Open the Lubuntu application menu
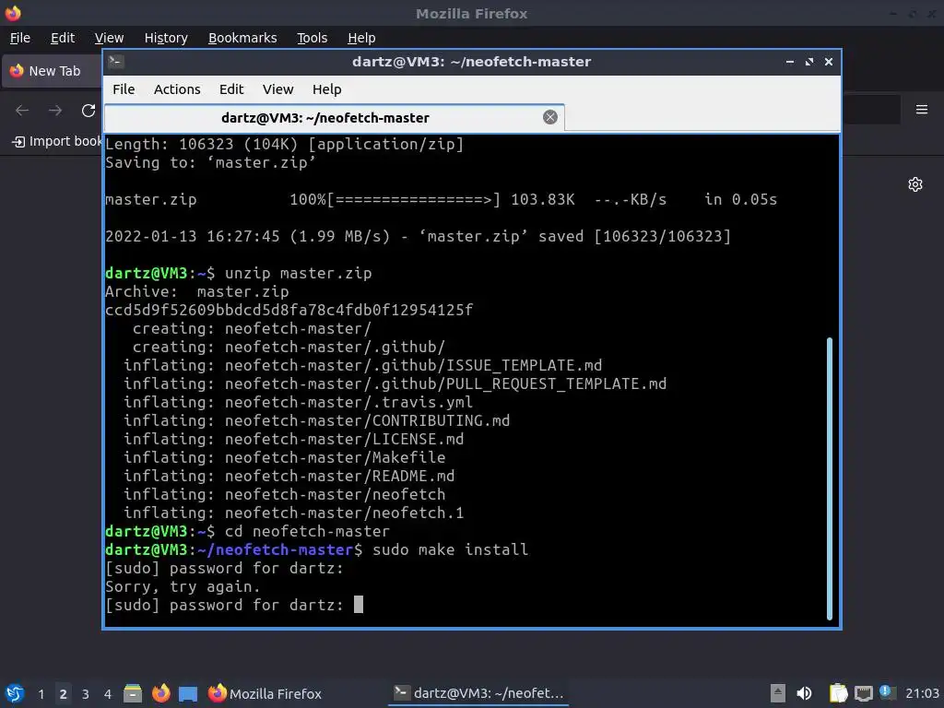Viewport: 944px width, 708px height. 15,693
